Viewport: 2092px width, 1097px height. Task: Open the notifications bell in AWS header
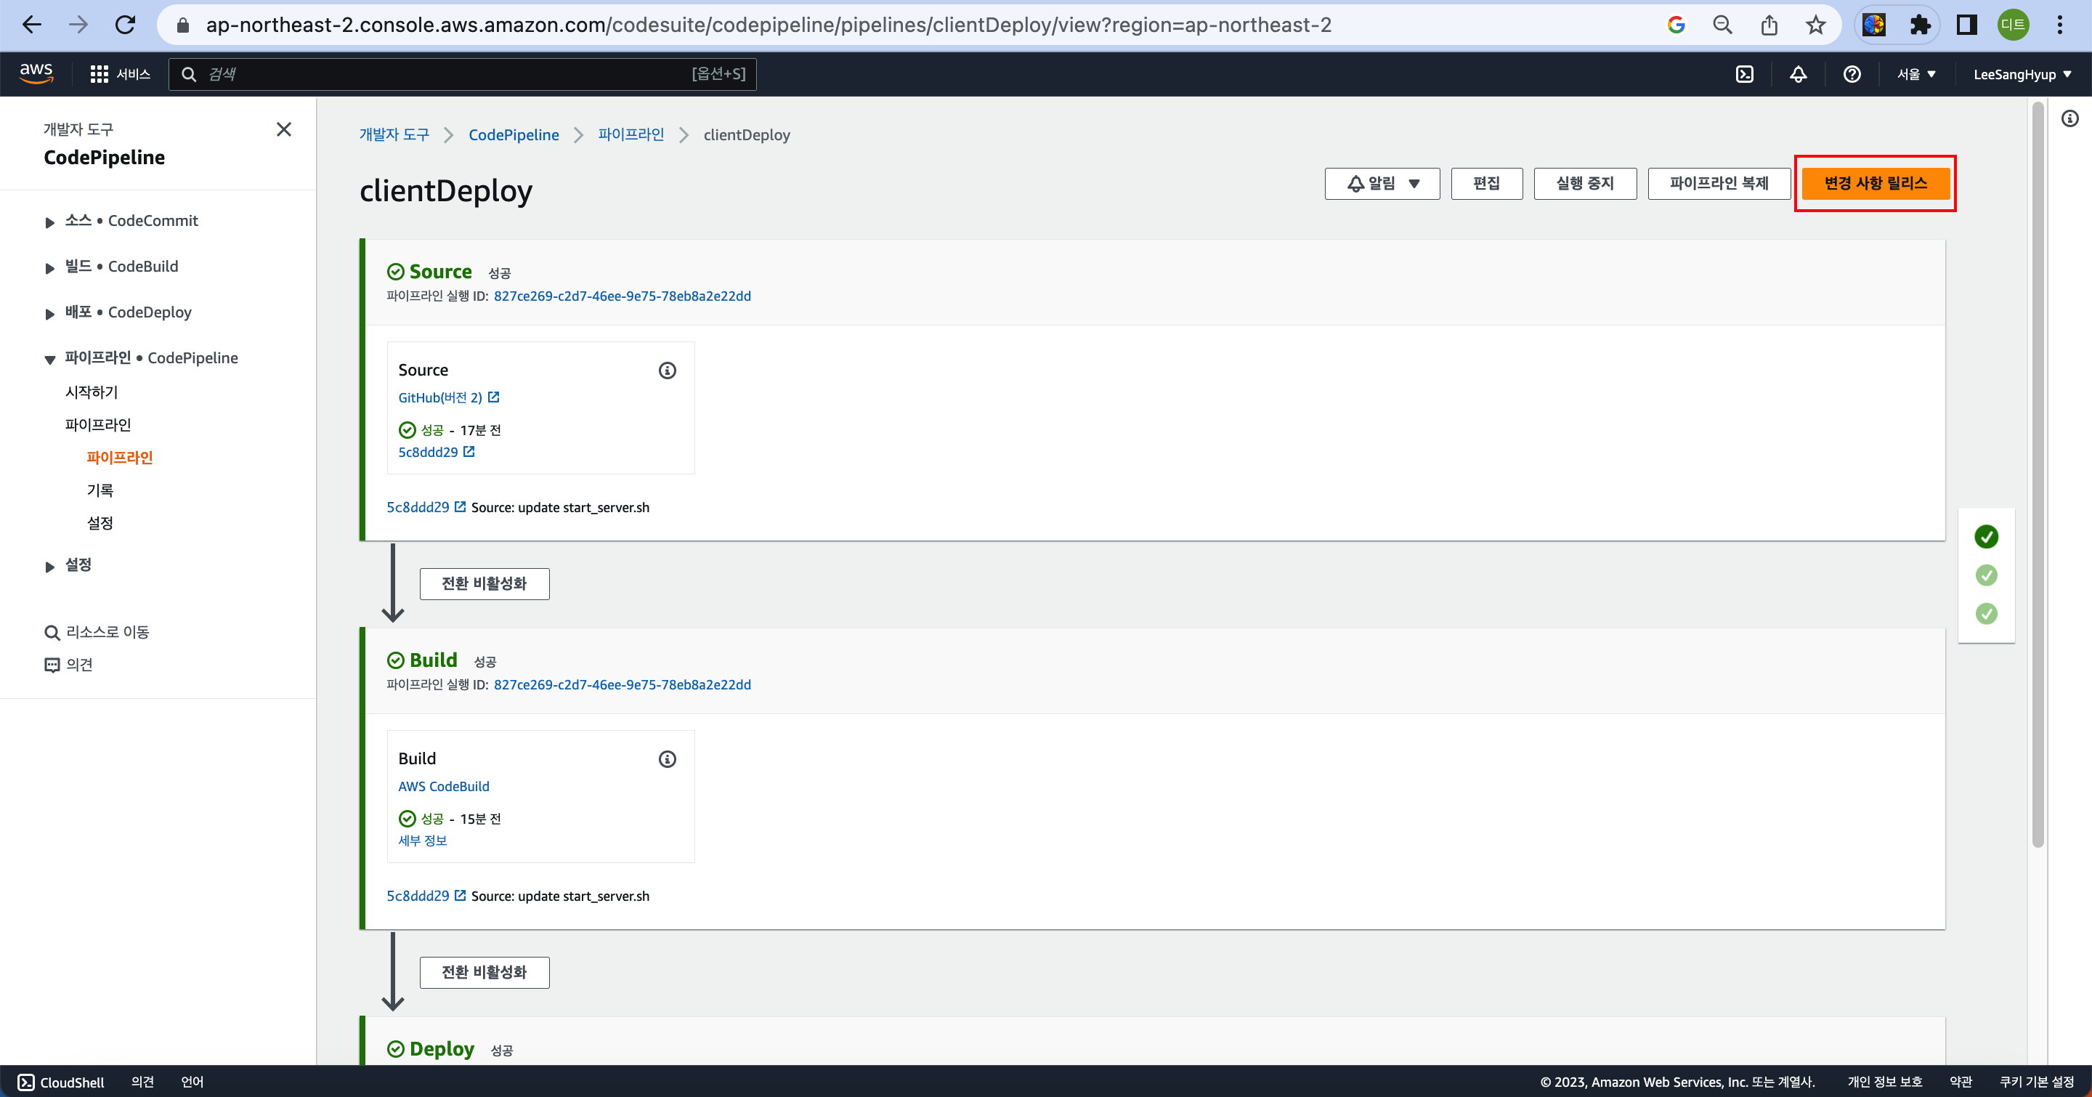coord(1798,74)
